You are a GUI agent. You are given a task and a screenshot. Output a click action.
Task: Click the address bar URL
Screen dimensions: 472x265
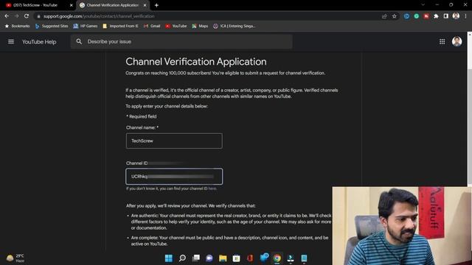coord(99,16)
